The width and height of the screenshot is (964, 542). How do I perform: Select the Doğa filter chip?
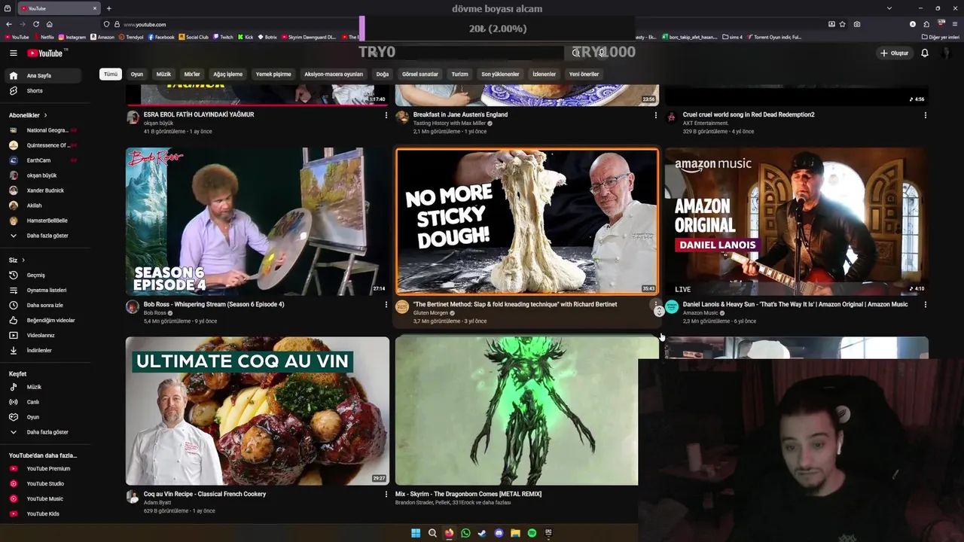[x=383, y=74]
